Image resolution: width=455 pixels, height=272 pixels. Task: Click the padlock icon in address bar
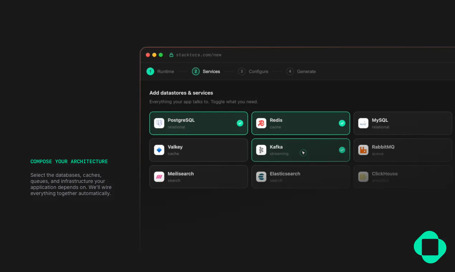click(171, 55)
